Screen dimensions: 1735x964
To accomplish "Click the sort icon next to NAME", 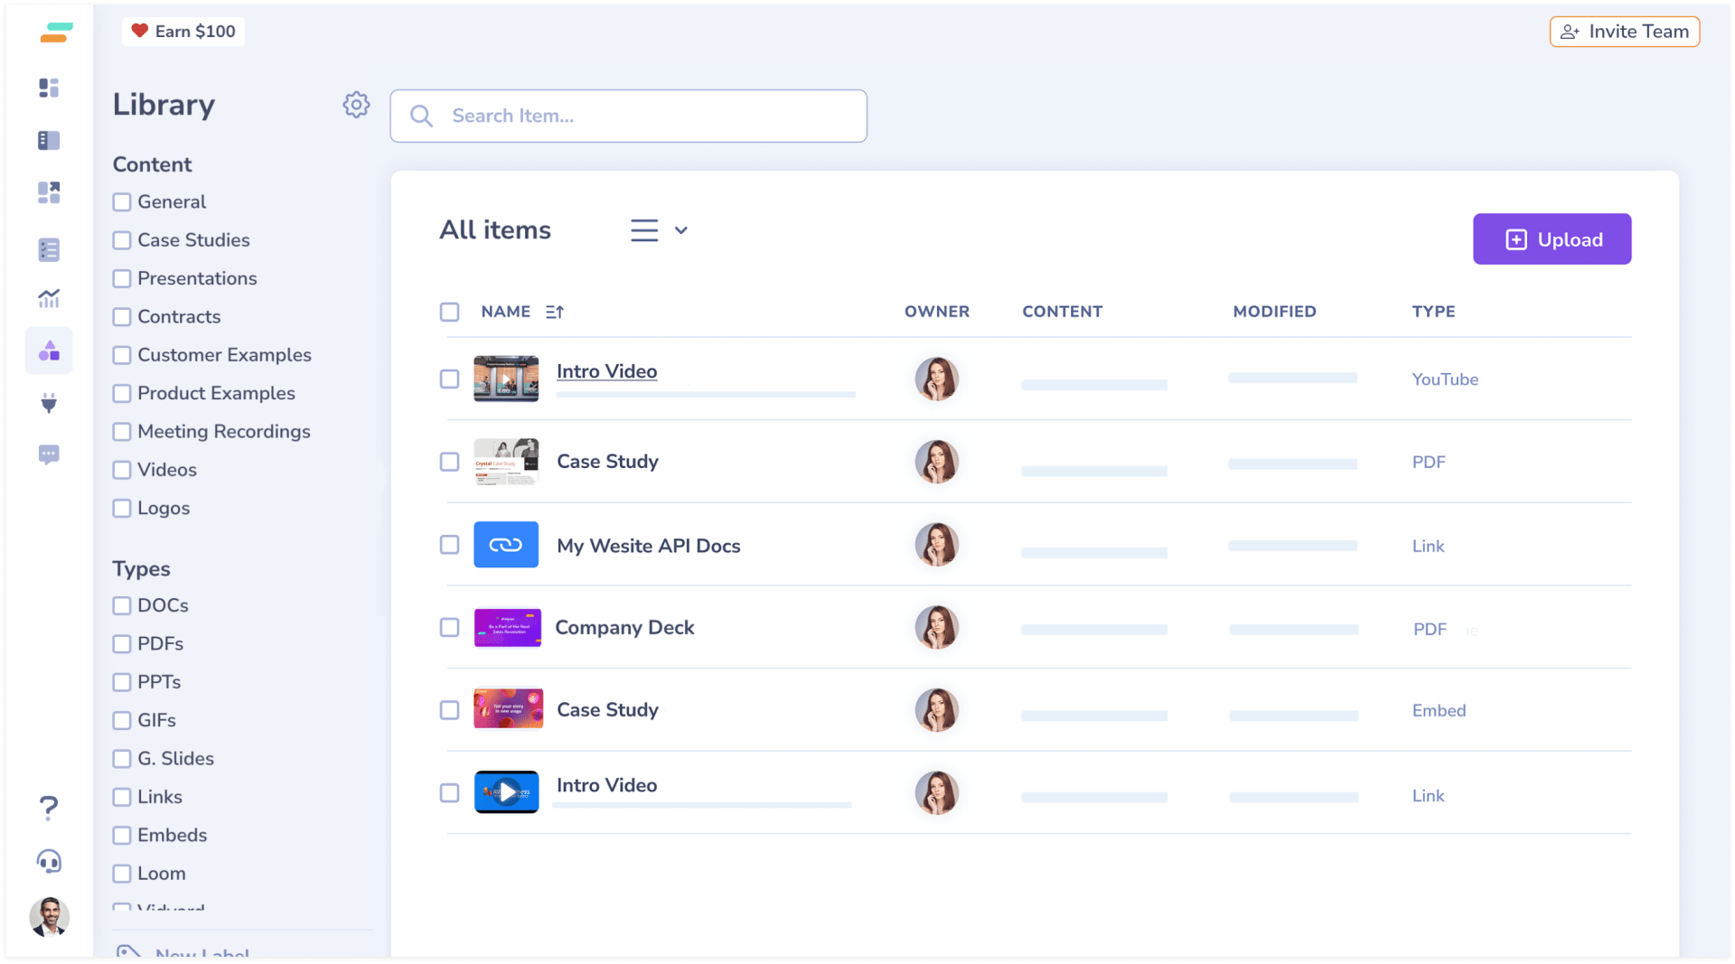I will [555, 312].
